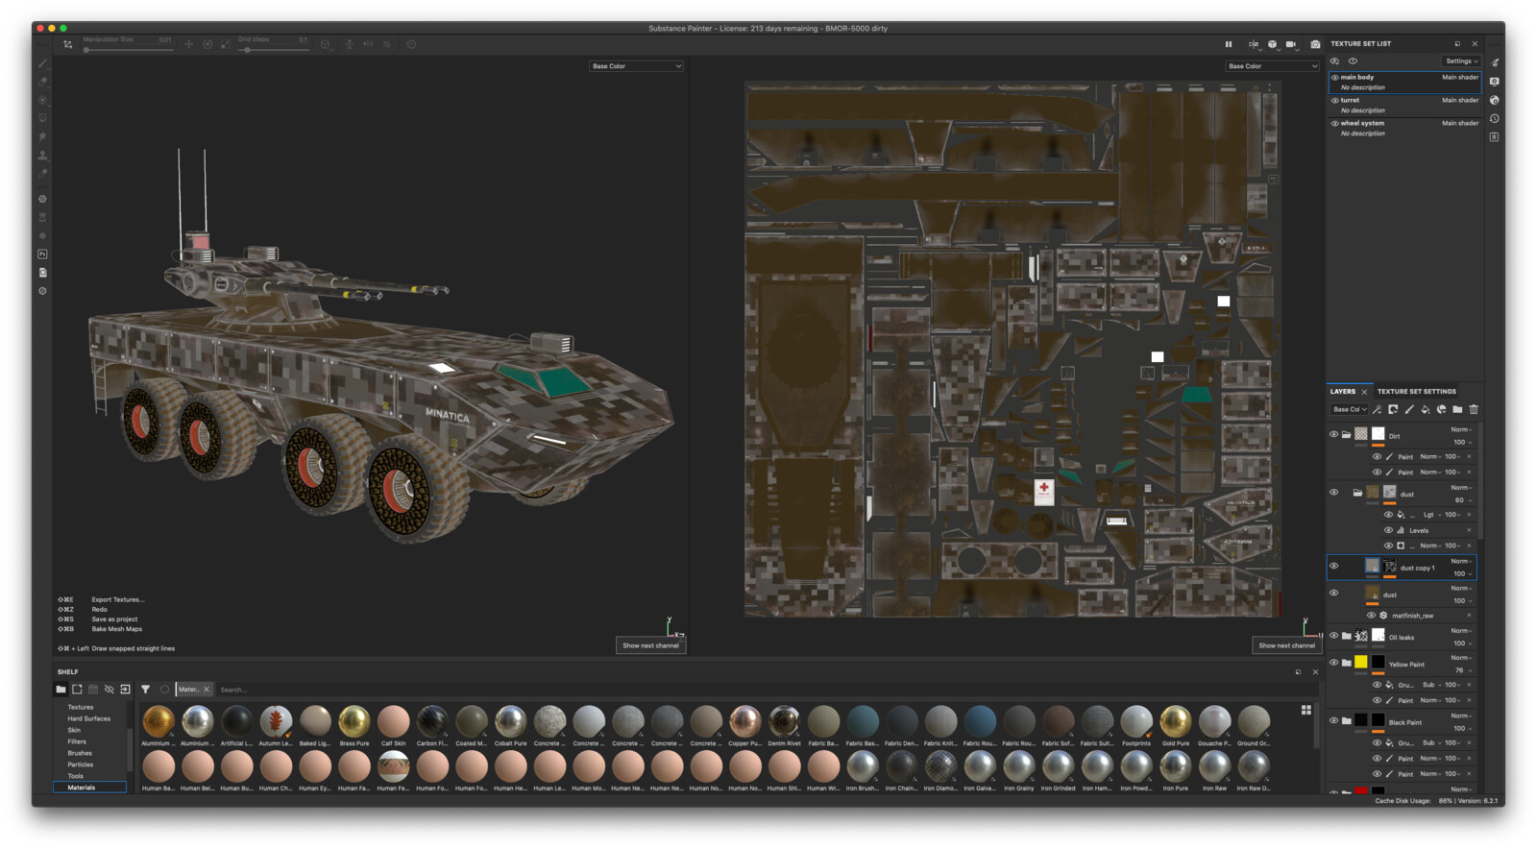Screen dimensions: 1537x849
Task: Open the Textures shelf category
Action: coord(81,708)
